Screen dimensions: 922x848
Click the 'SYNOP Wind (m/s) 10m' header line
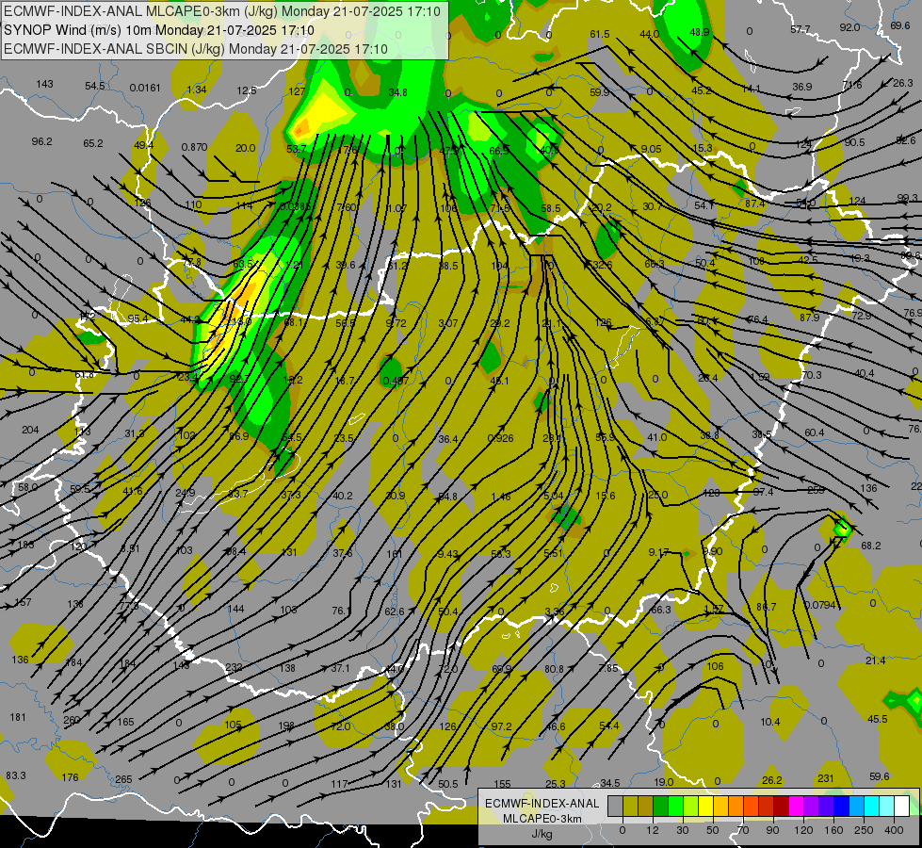(x=159, y=30)
